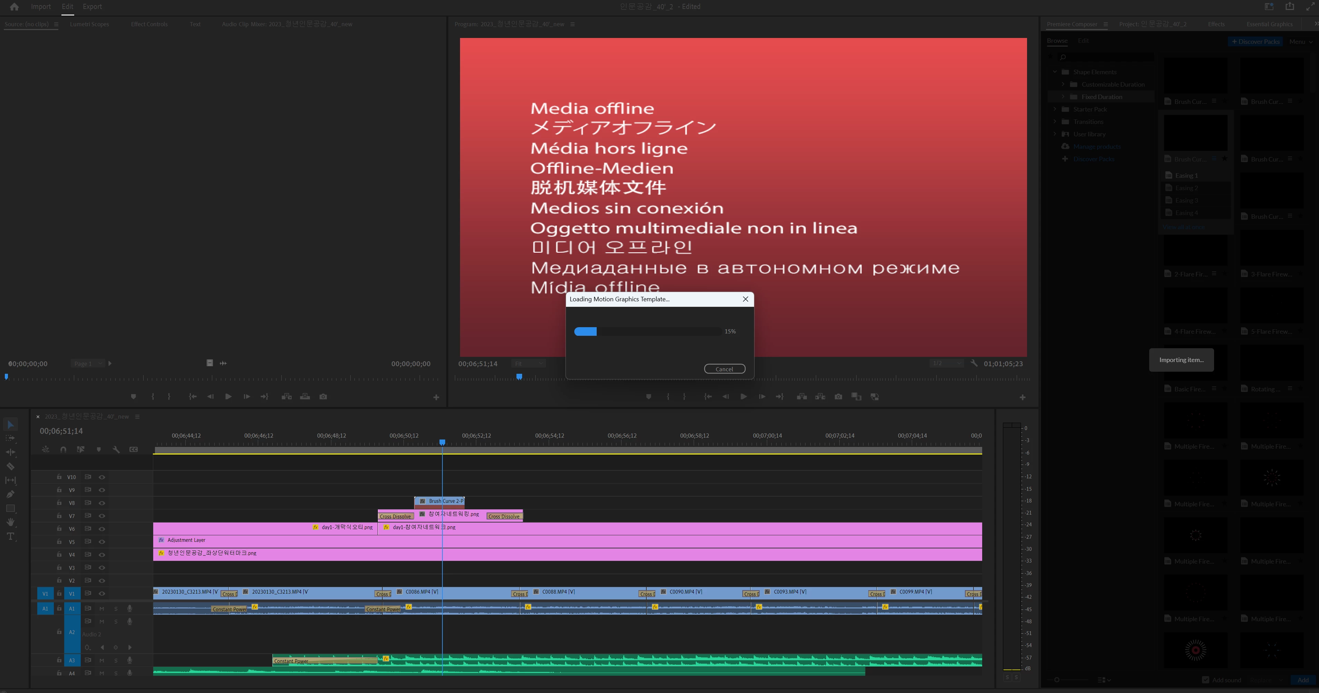Viewport: 1319px width, 693px height.
Task: Toggle the lock on track V6
Action: [x=59, y=529]
